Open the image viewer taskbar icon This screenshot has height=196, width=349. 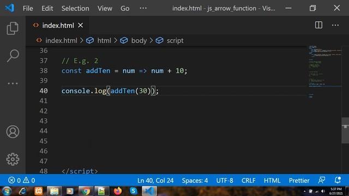101,191
